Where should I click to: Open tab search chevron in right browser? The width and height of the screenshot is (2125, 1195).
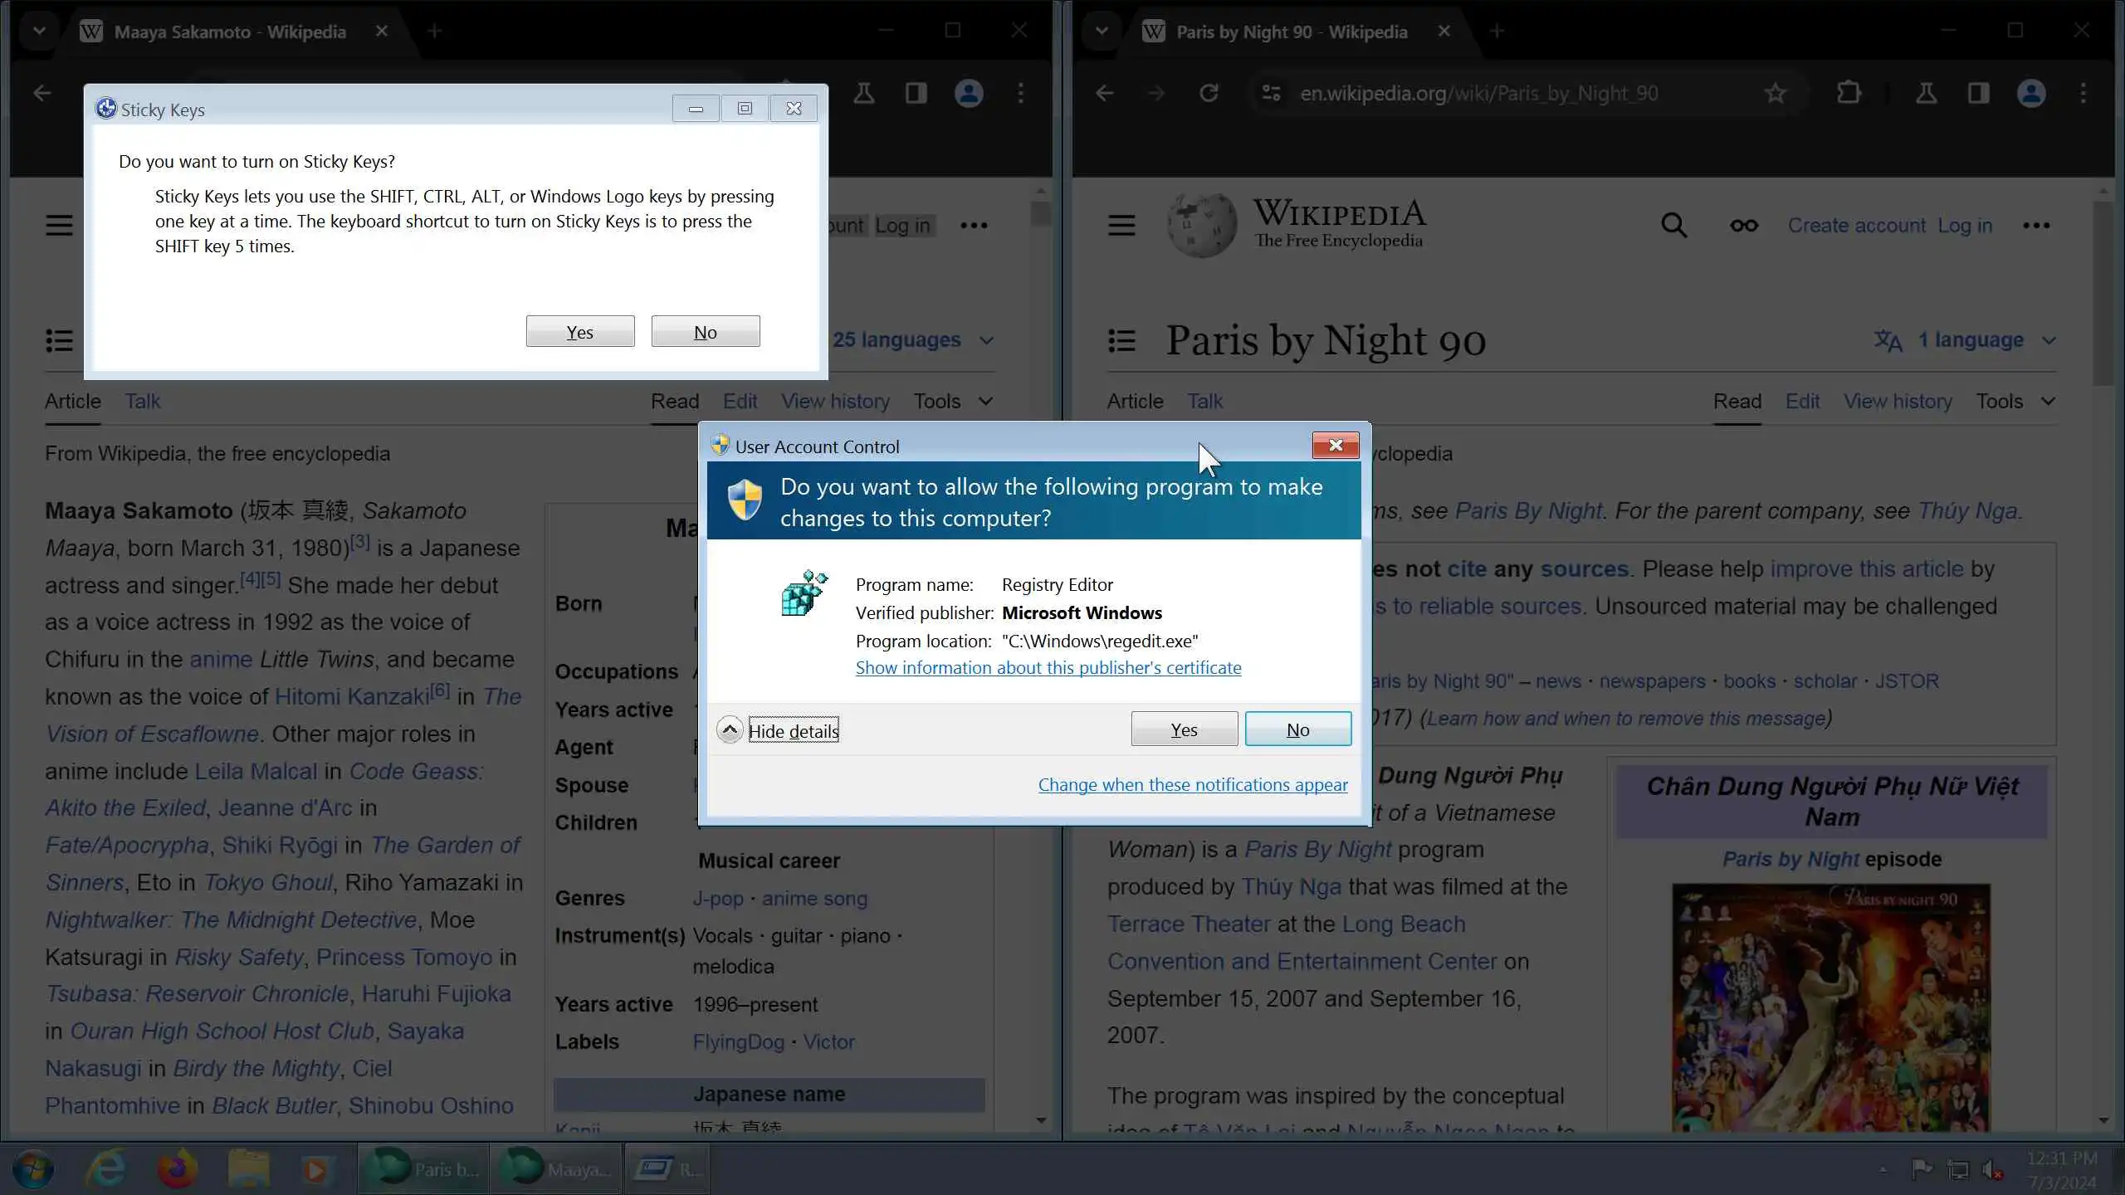pos(1102,32)
